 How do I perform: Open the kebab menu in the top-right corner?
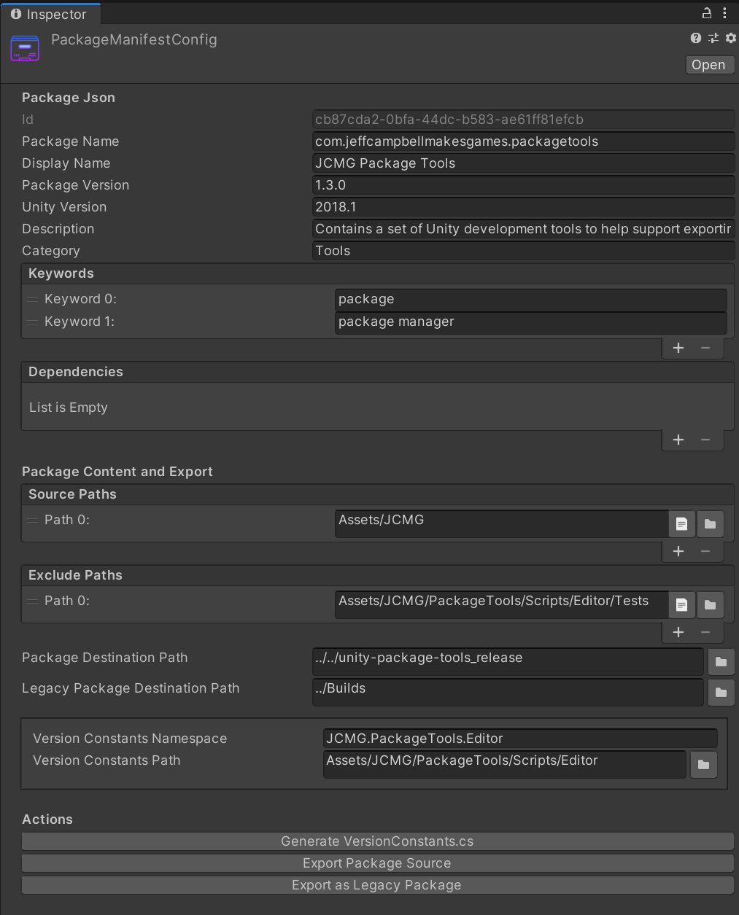pos(724,12)
